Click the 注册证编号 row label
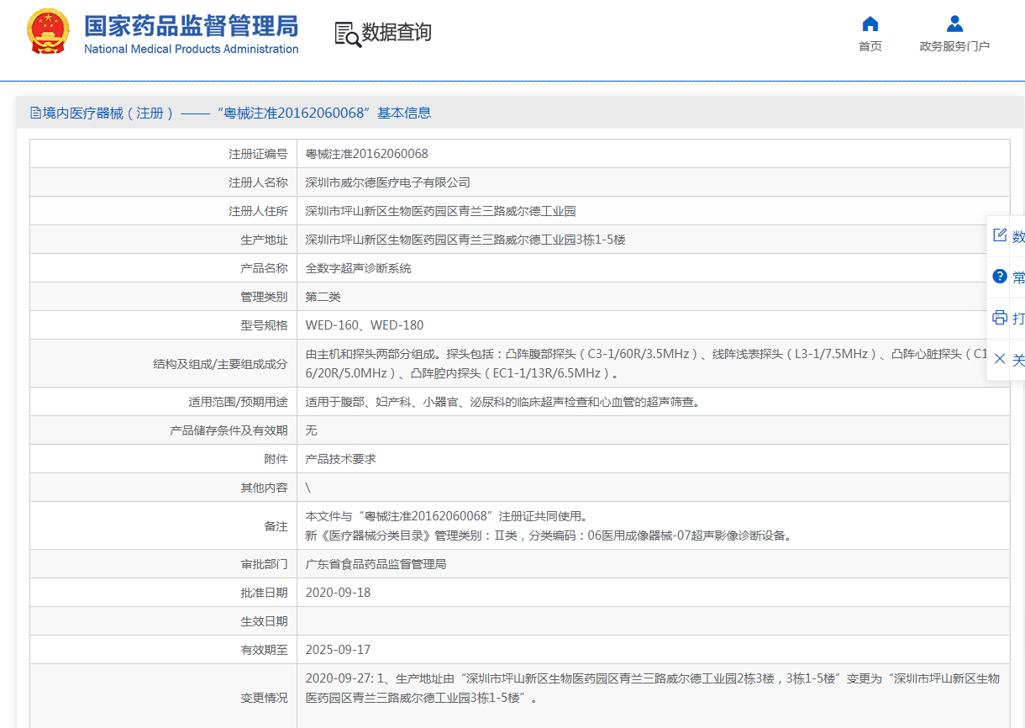This screenshot has width=1025, height=728. click(x=258, y=154)
